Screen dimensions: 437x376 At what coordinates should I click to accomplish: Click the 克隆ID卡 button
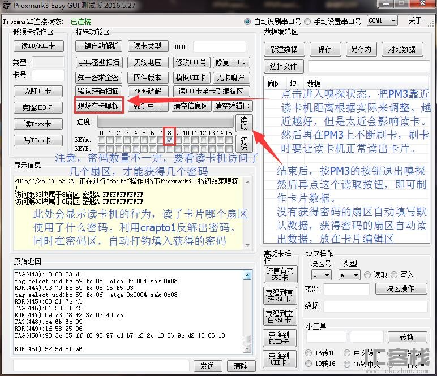tap(38, 91)
